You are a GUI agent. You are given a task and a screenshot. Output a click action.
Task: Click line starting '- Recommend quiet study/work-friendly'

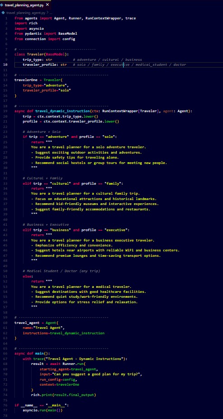pos(84,297)
